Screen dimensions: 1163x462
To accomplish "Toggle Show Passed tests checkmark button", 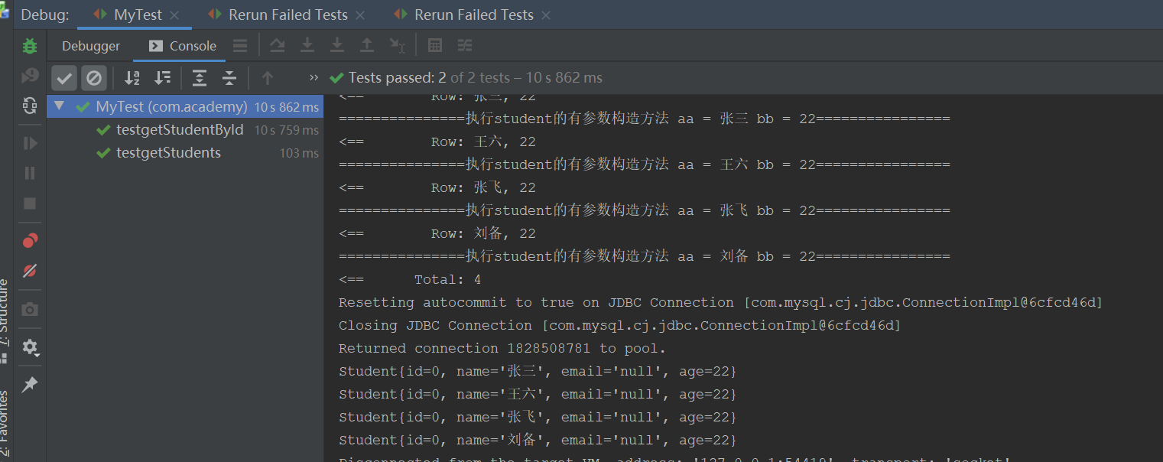I will pos(64,77).
